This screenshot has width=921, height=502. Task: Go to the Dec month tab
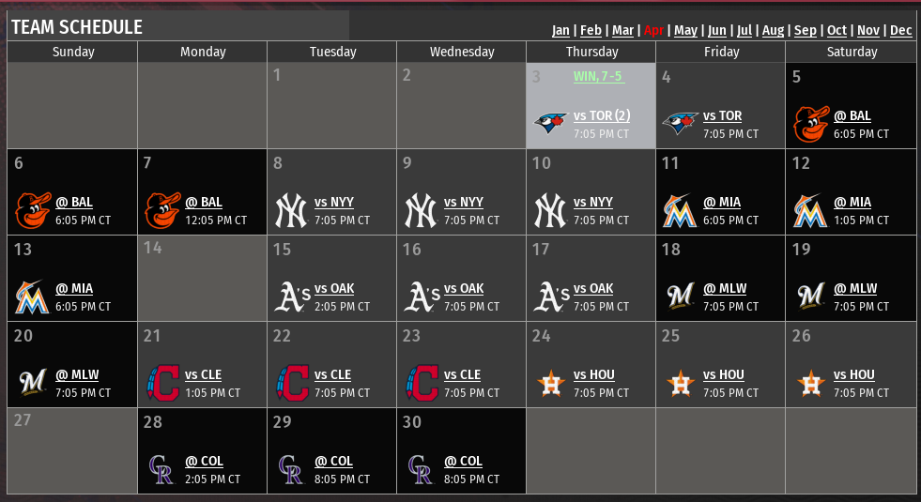click(900, 30)
